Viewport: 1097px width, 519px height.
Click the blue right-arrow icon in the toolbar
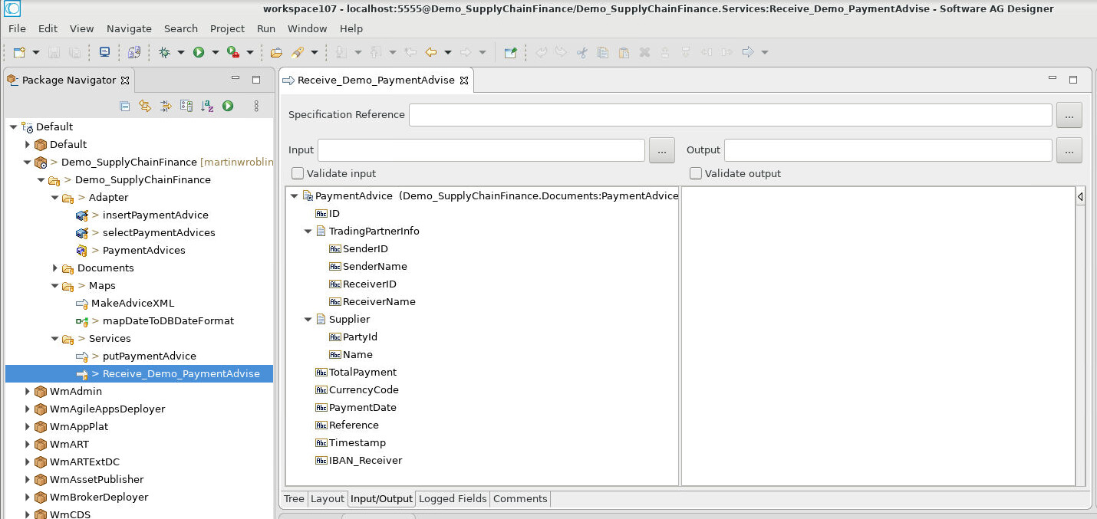click(x=748, y=52)
